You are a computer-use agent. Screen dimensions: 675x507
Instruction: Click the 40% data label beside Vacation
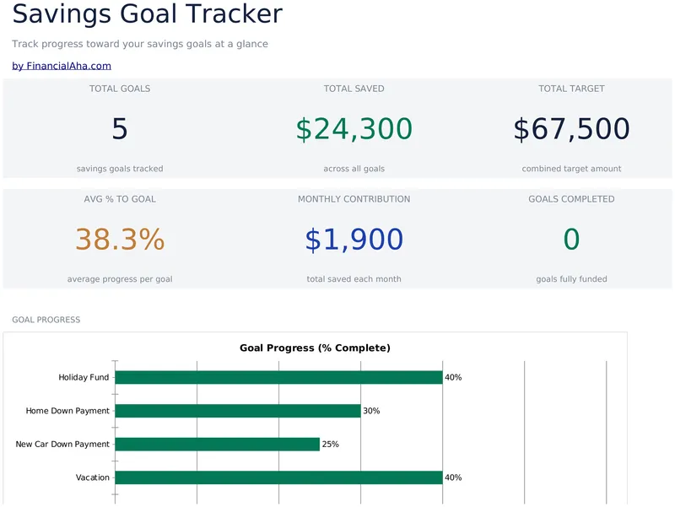click(x=453, y=477)
